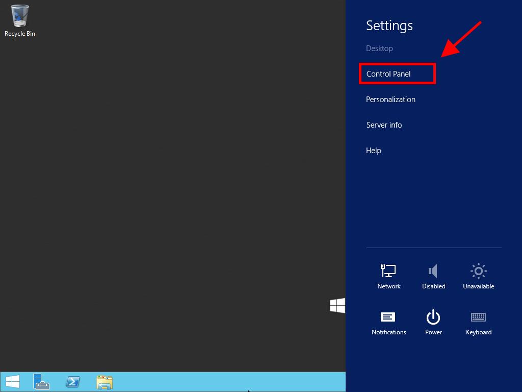This screenshot has width=522, height=392.
Task: Click the Windows logo charm at screen edge
Action: [x=337, y=306]
